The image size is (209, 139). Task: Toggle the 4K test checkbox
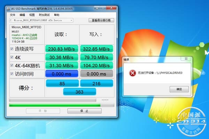click(12, 57)
